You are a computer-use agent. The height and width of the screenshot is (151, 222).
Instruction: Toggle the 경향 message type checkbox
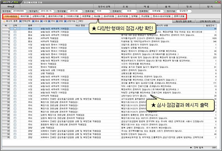57,21
